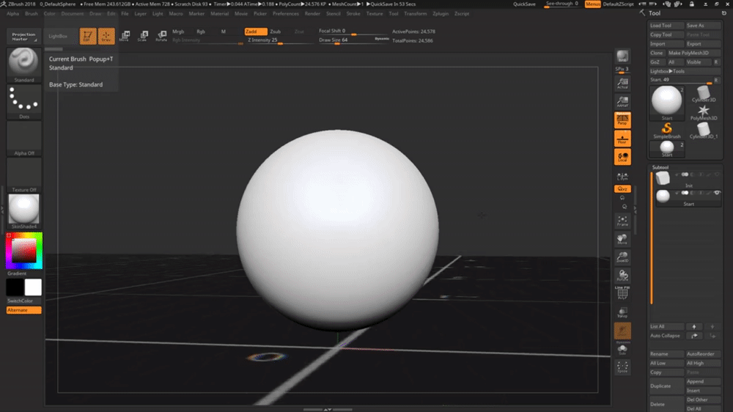Open the Dots stroke type selector
The height and width of the screenshot is (412, 733).
pos(24,100)
